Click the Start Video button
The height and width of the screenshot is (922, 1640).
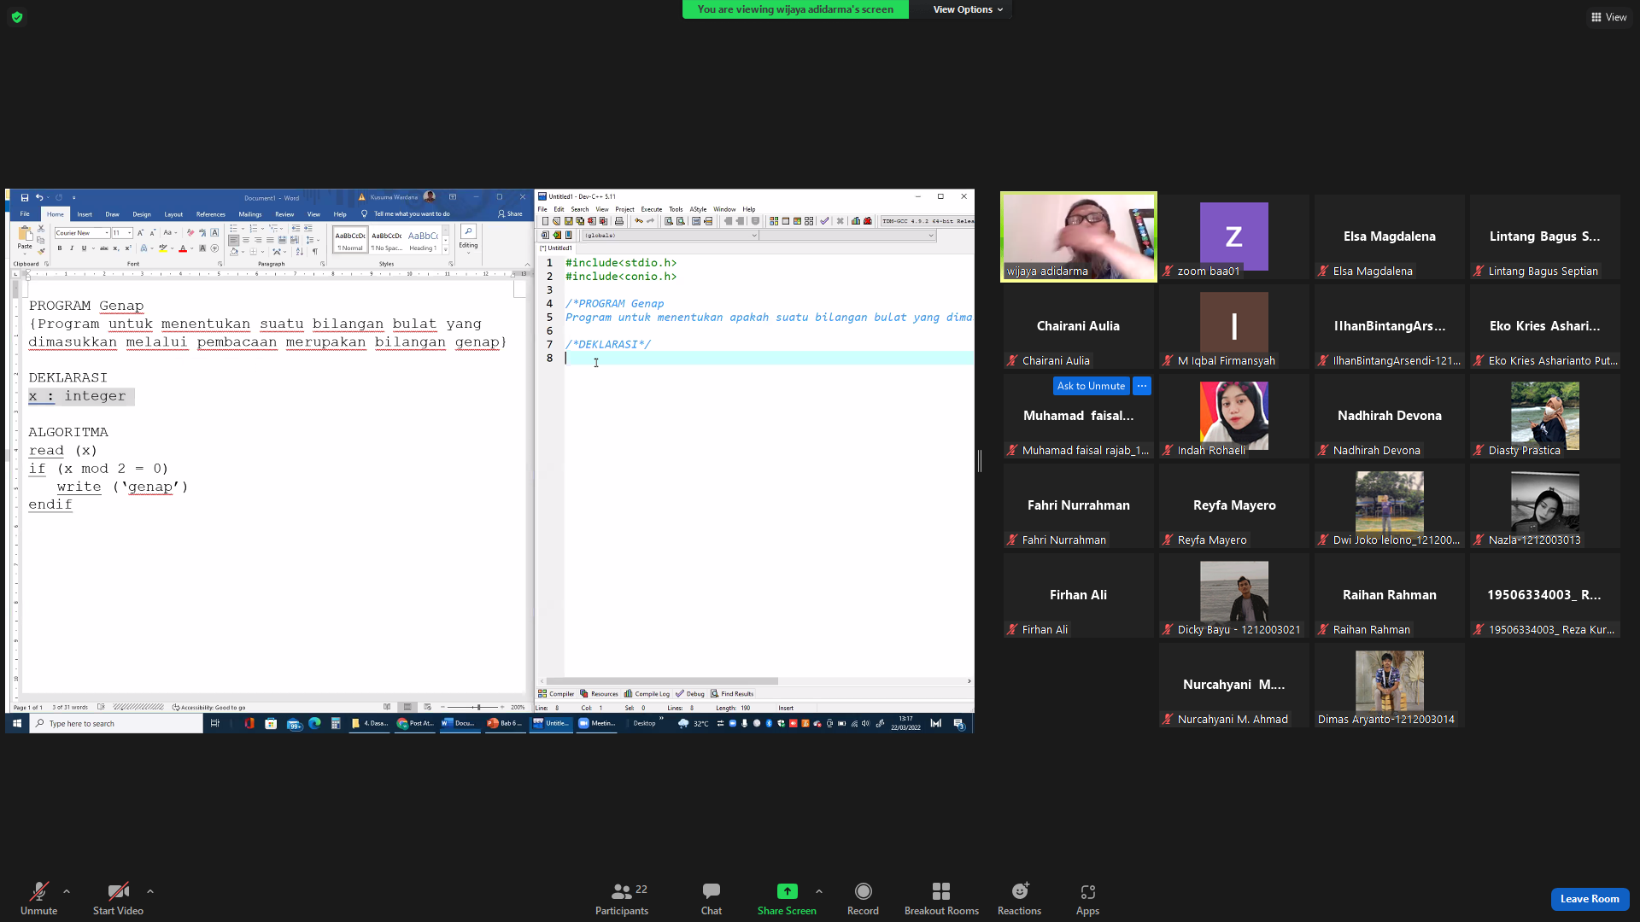(x=118, y=899)
